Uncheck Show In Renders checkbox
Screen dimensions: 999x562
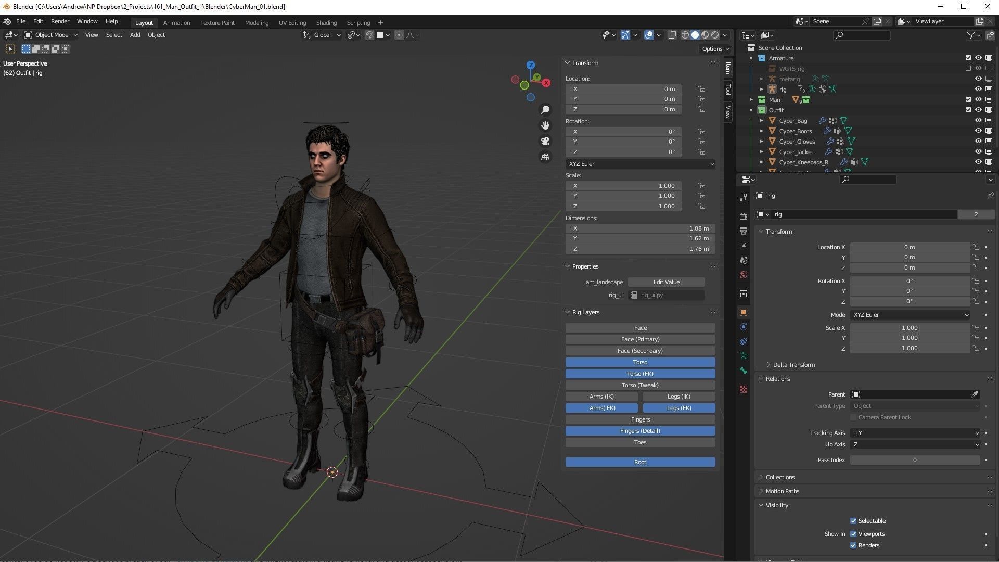pyautogui.click(x=853, y=545)
